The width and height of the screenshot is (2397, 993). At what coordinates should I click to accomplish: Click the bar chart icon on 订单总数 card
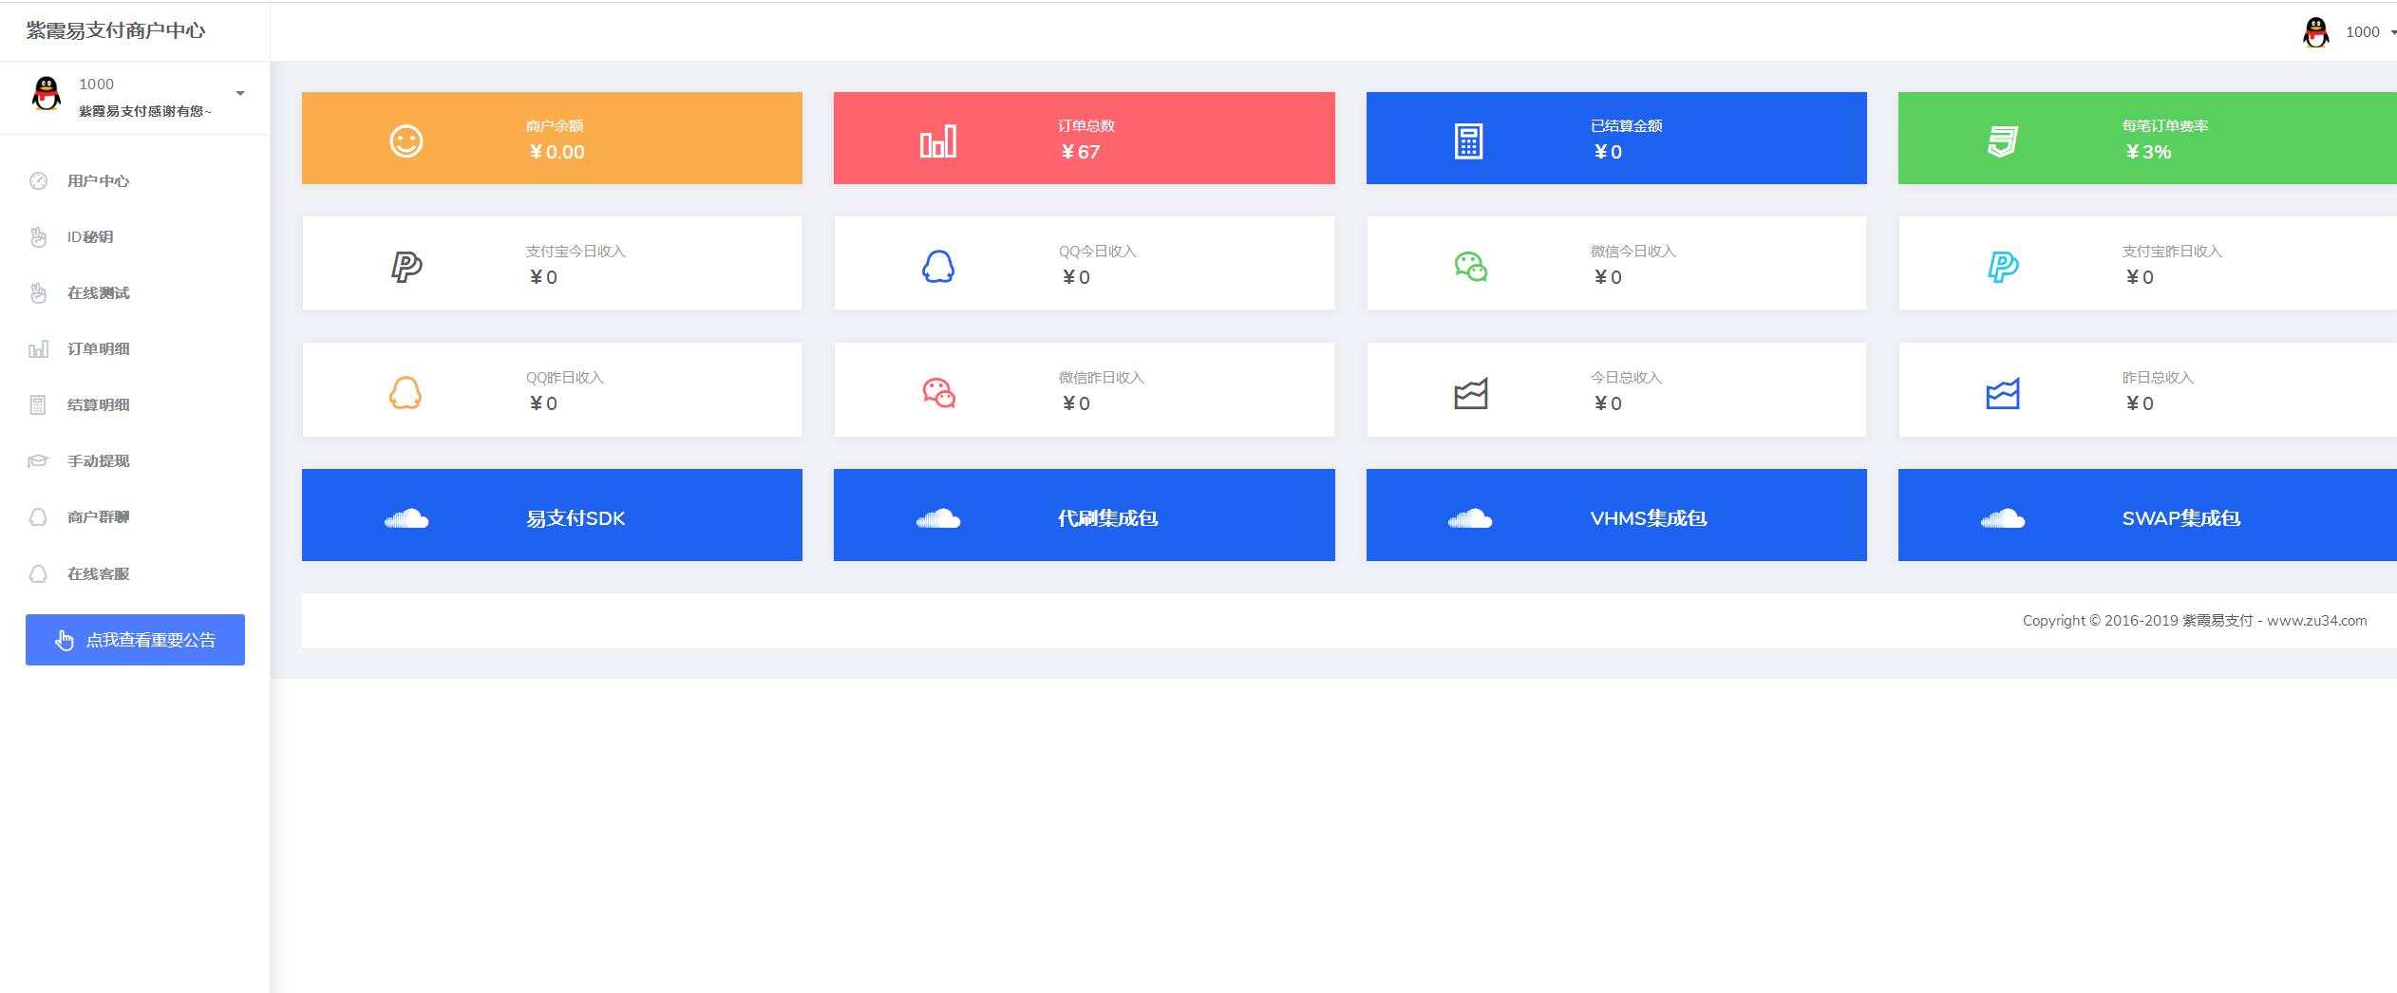(x=937, y=141)
